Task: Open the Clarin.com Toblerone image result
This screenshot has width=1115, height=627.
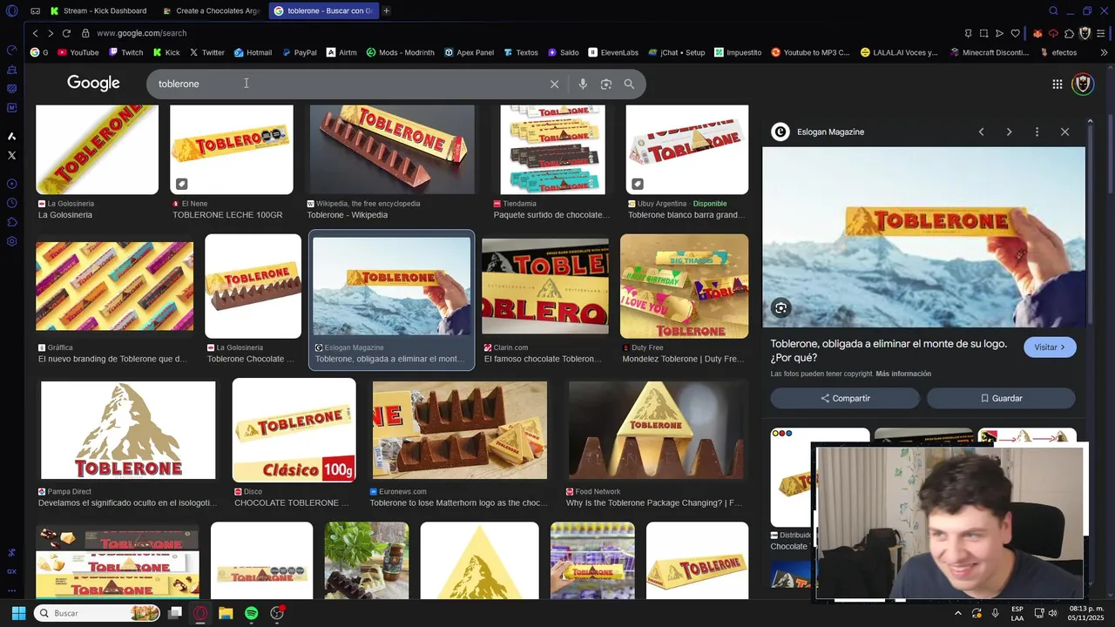Action: [545, 286]
